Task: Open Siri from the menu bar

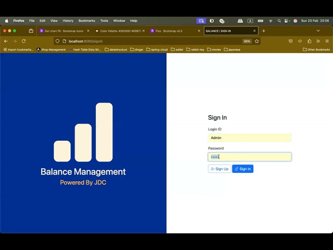Action: point(296,21)
